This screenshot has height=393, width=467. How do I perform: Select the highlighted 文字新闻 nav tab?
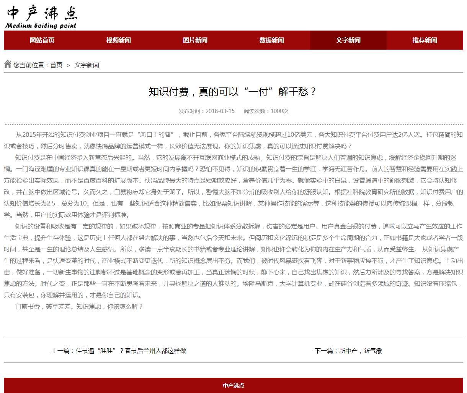[348, 40]
